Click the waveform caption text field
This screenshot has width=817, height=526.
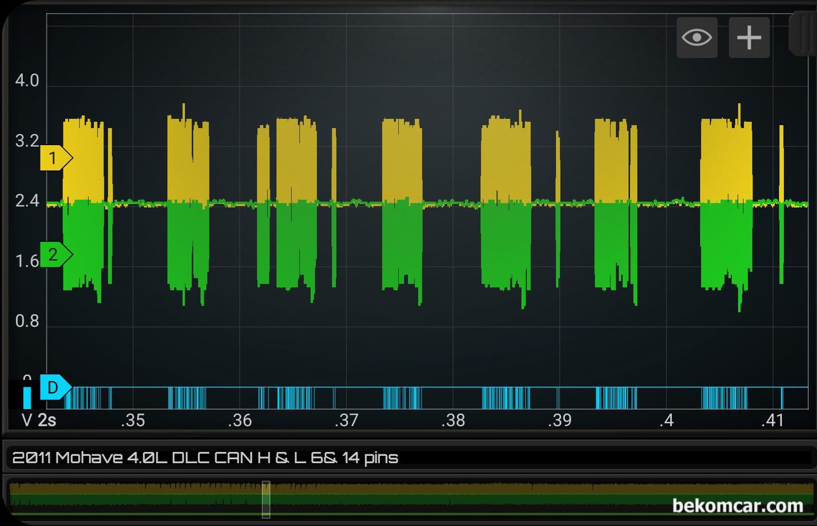click(x=407, y=458)
